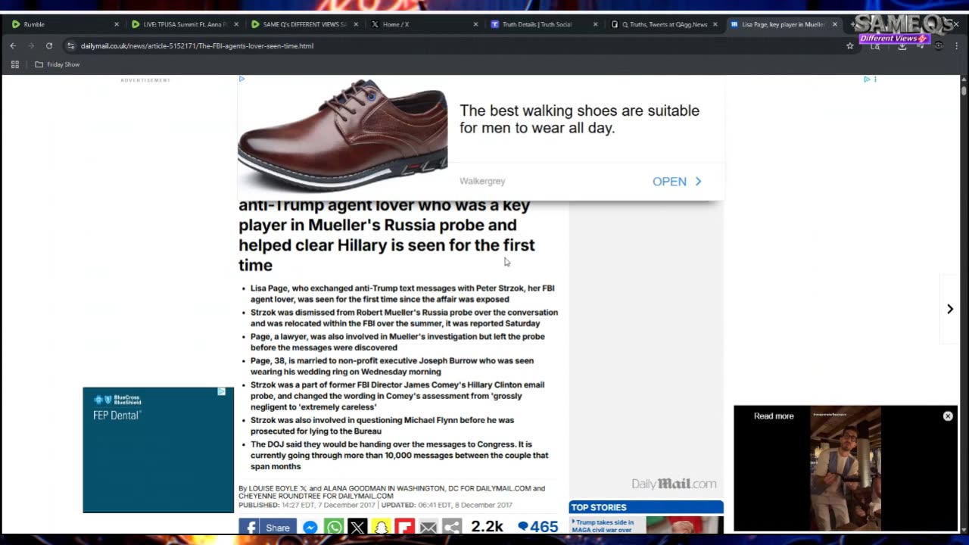Image resolution: width=969 pixels, height=545 pixels.
Task: Share via Facebook Messenger icon
Action: pos(310,527)
